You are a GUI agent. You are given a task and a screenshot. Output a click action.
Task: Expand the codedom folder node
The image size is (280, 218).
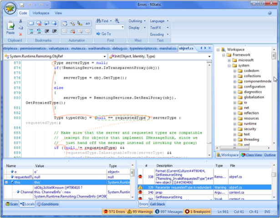point(235,71)
